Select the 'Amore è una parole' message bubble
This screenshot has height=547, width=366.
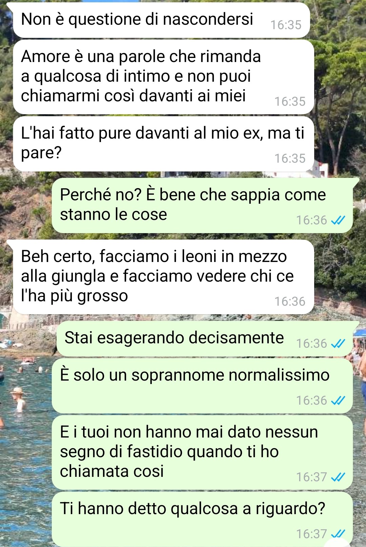click(163, 77)
